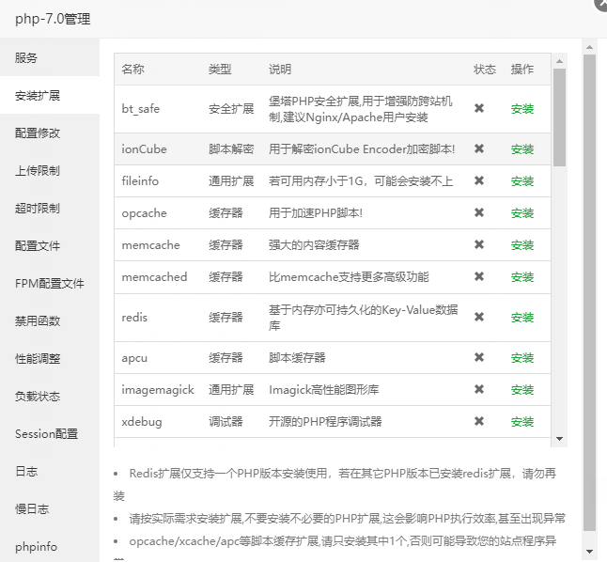Click the 安全扩展 type cell
607x562 pixels.
[x=231, y=109]
